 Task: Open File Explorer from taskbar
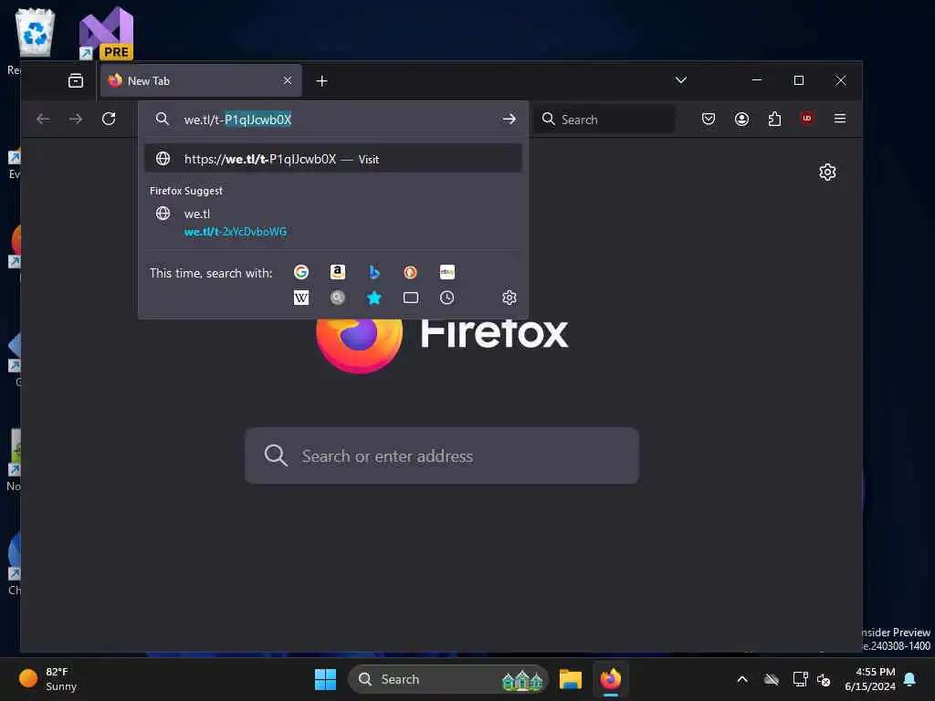pos(571,679)
